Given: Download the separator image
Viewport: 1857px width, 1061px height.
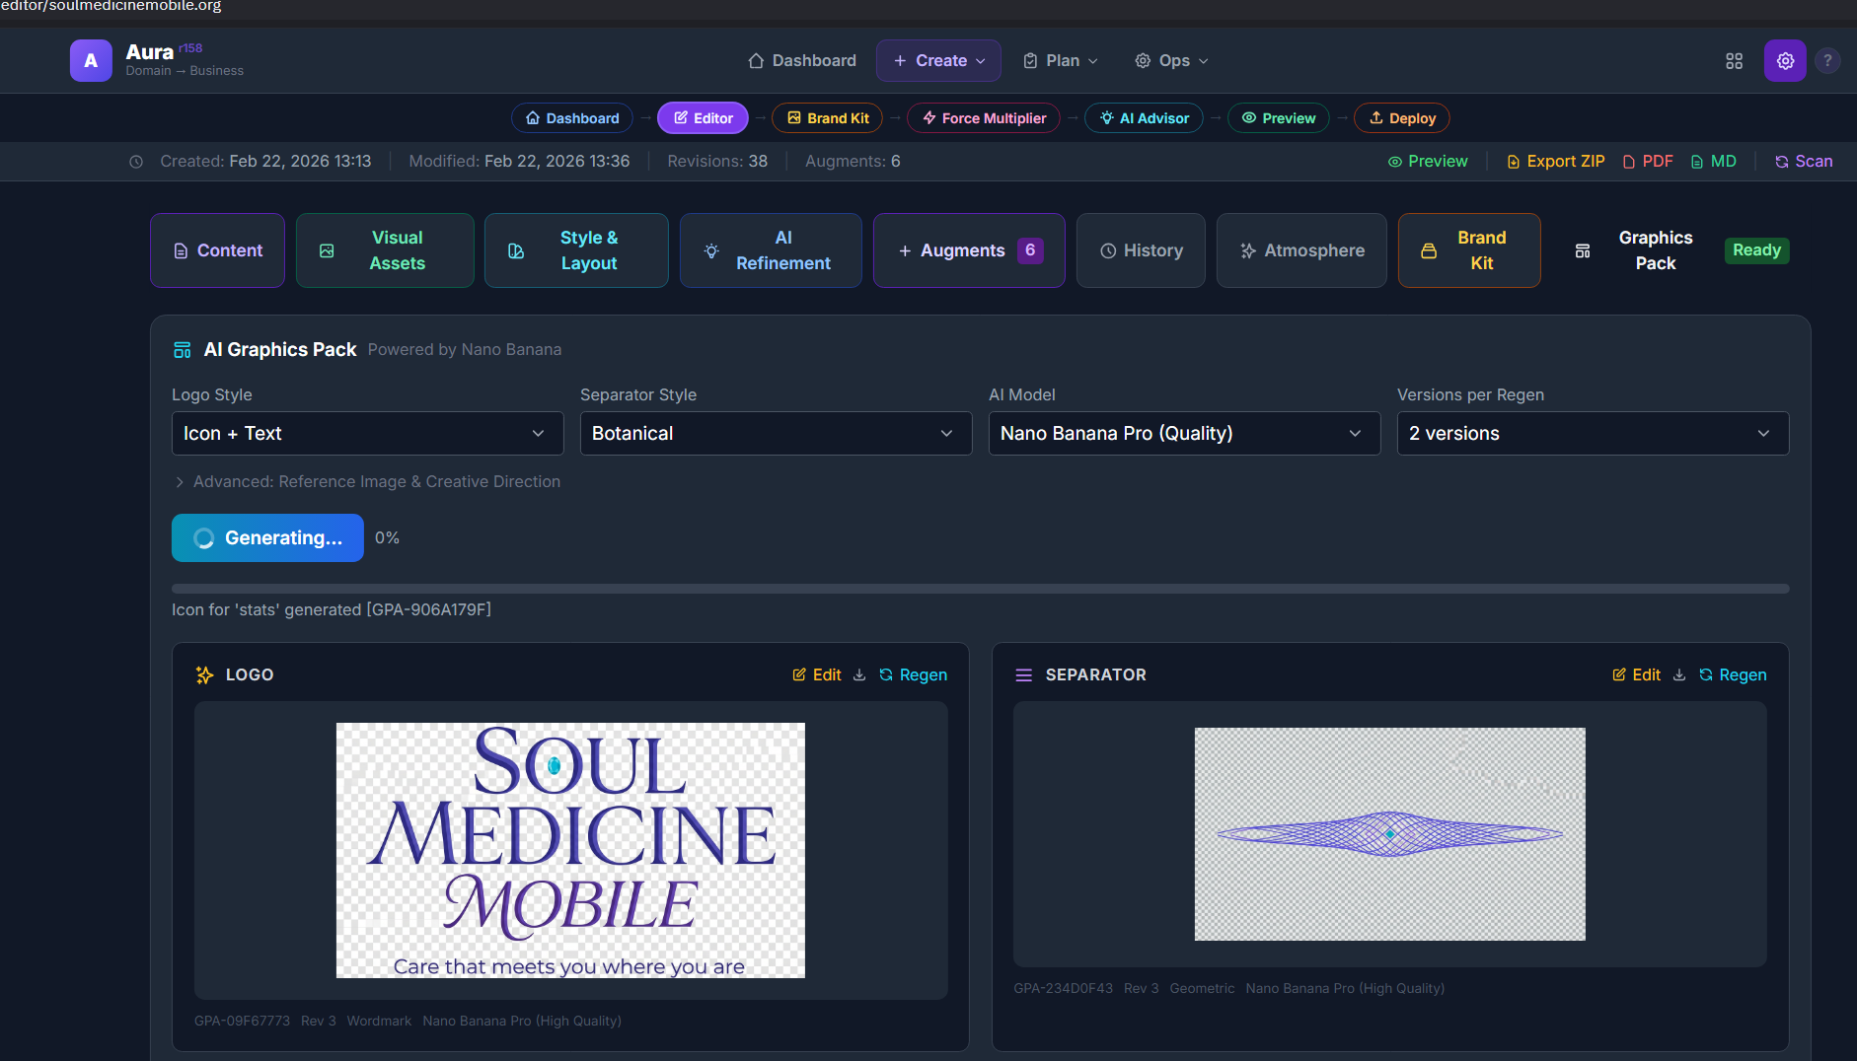Looking at the screenshot, I should [x=1679, y=675].
